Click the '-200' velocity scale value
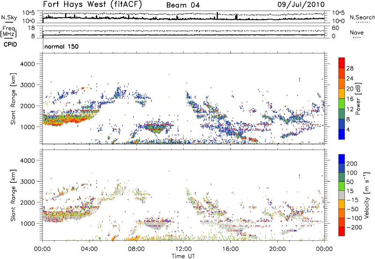The height and width of the screenshot is (259, 375). coord(353,227)
